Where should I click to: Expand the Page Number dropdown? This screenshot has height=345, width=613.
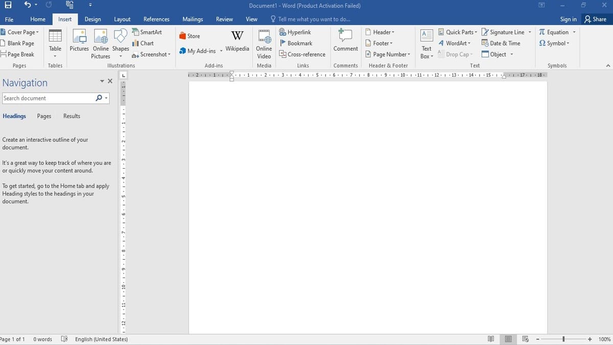[388, 55]
